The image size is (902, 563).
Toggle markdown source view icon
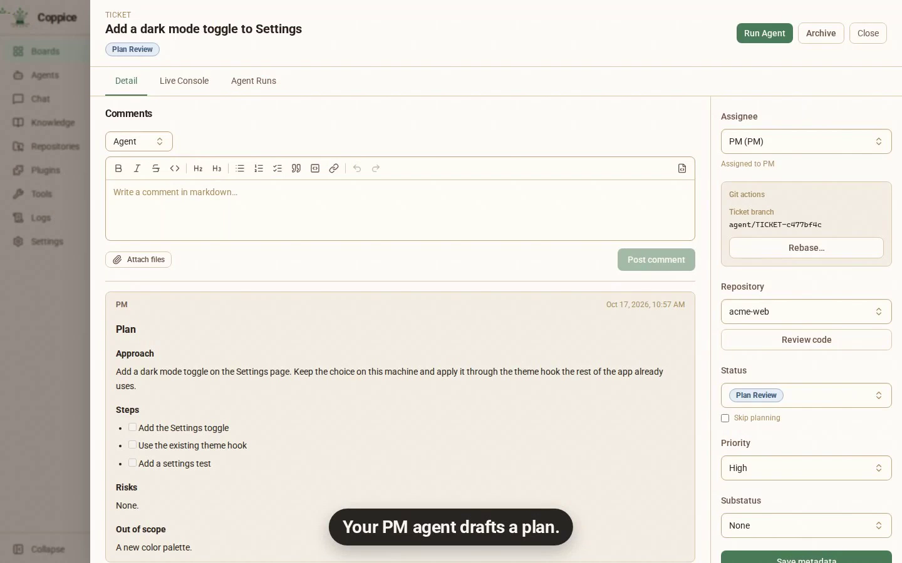(x=682, y=168)
